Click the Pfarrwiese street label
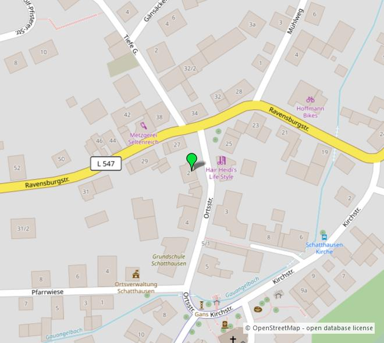Screen dimensions: 384x343 tap(48, 292)
